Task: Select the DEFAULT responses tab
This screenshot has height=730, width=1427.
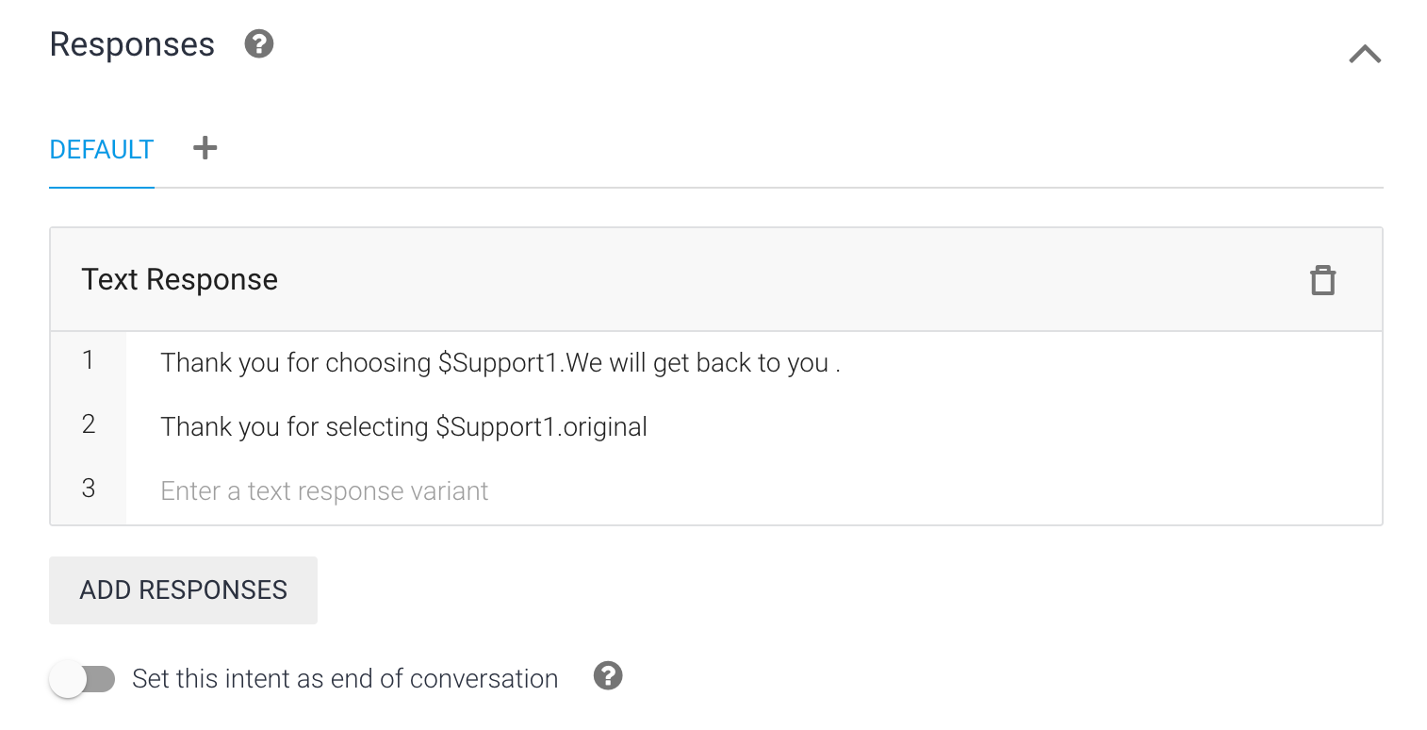Action: point(102,150)
